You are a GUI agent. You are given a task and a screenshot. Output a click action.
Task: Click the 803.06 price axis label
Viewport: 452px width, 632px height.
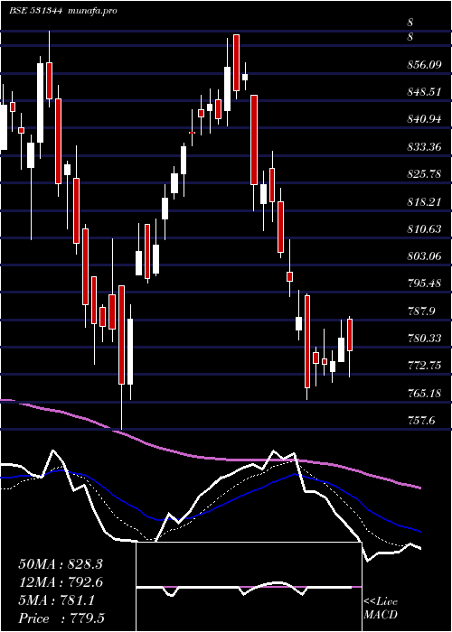424,256
